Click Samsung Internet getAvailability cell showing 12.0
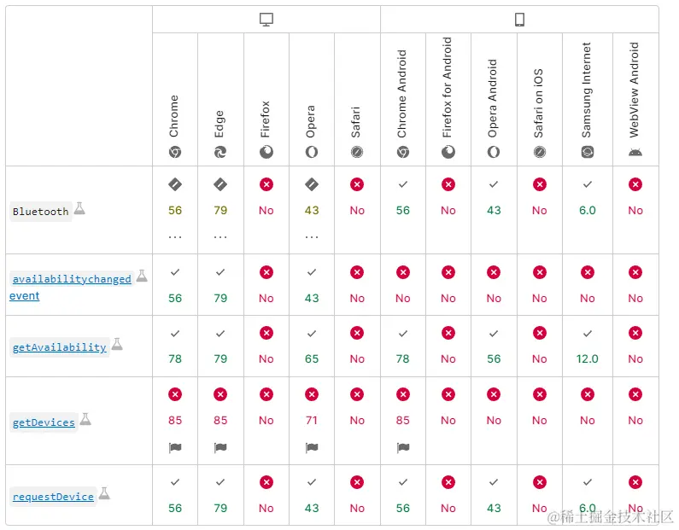 [x=588, y=358]
